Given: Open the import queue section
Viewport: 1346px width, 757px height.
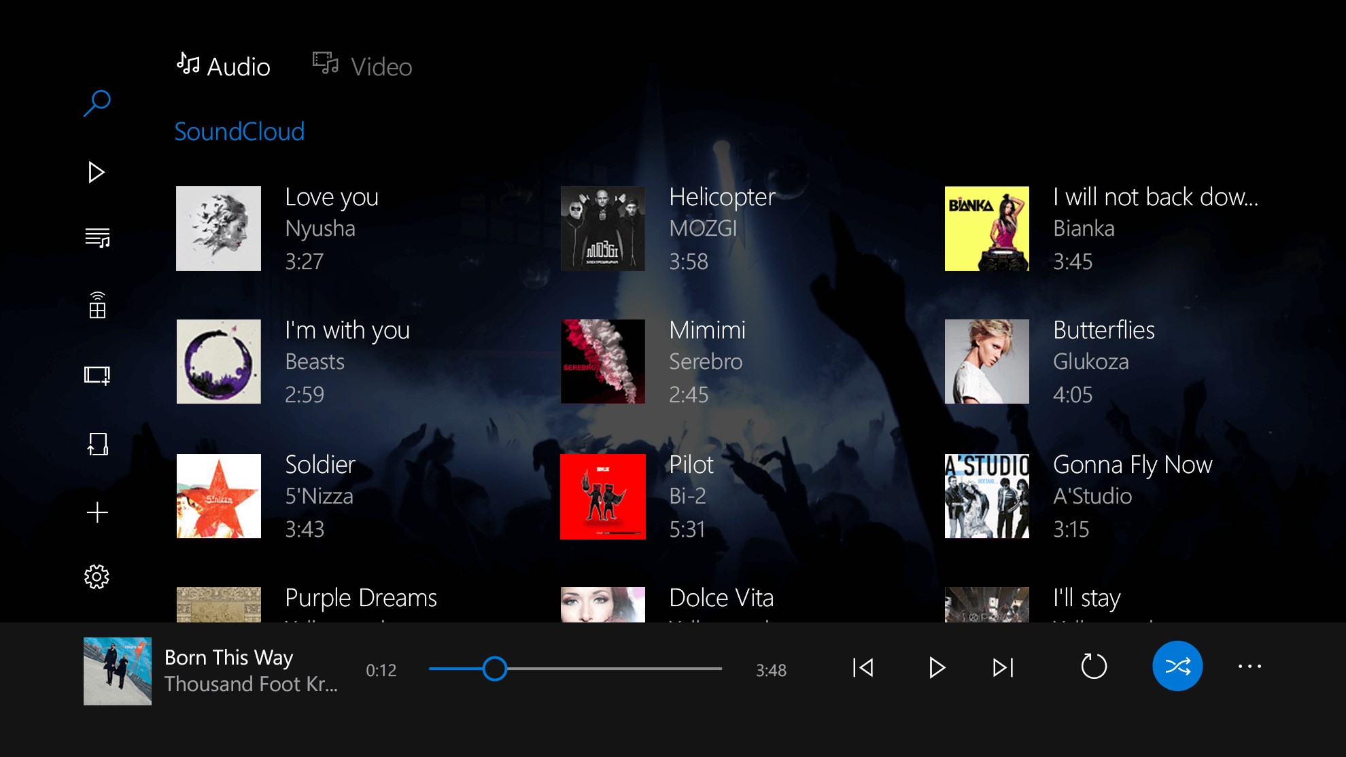Looking at the screenshot, I should click(97, 444).
